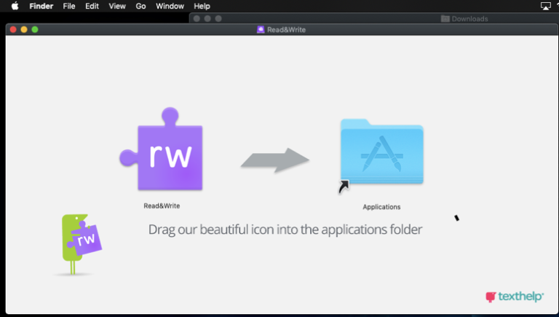Minimize the Read&Write window with yellow button
This screenshot has width=559, height=317.
coord(24,30)
